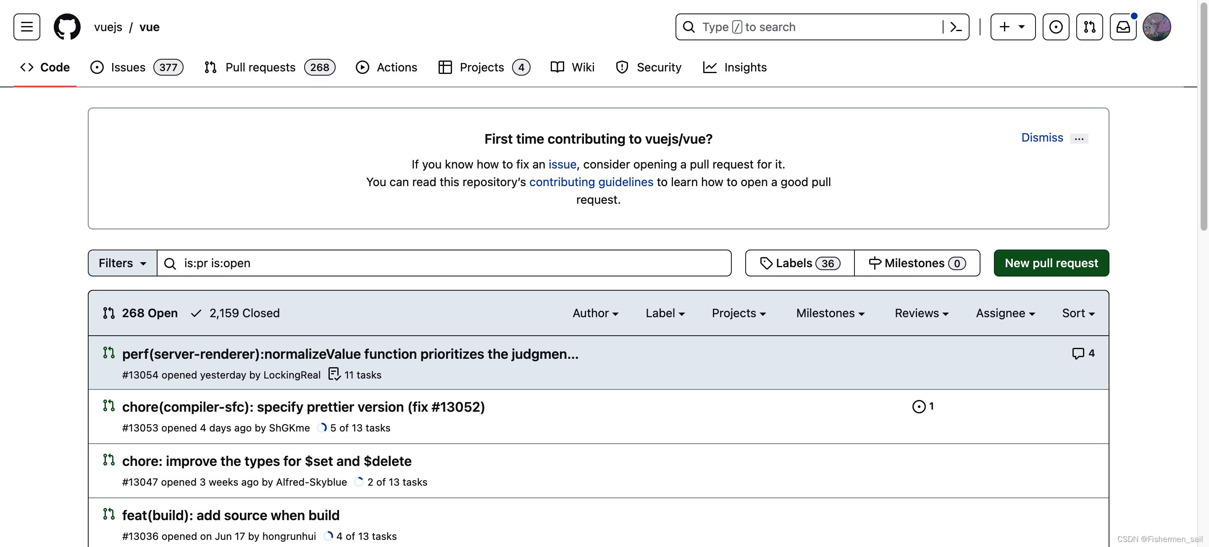Open the linked issue count on PR #13053

pos(923,406)
